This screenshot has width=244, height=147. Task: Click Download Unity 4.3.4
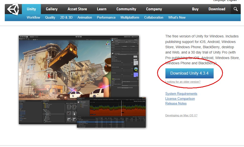click(x=189, y=73)
